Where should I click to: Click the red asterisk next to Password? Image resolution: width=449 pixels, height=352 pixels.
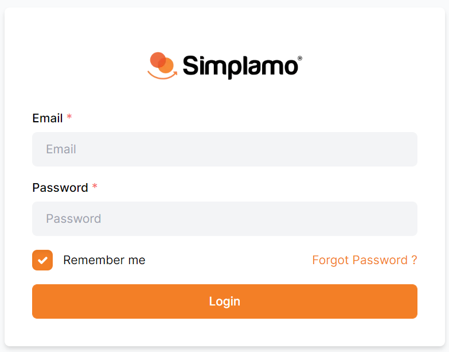95,187
